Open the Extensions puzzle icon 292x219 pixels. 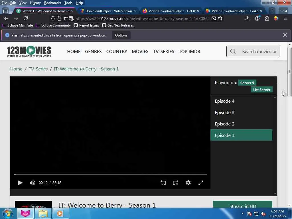[267, 18]
